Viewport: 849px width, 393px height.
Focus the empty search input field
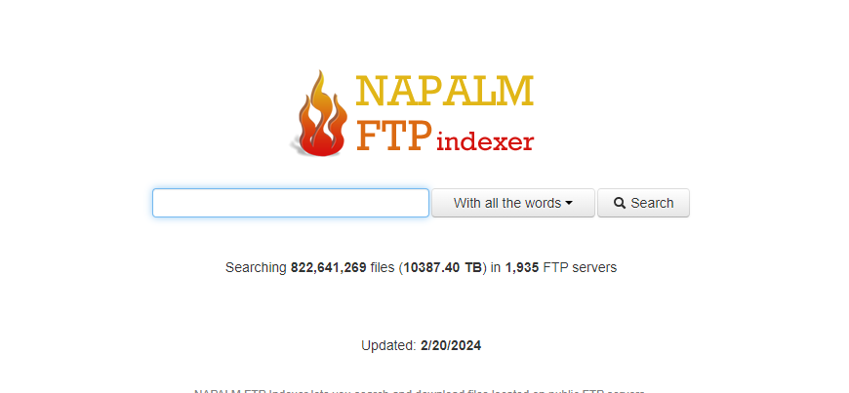[x=291, y=203]
